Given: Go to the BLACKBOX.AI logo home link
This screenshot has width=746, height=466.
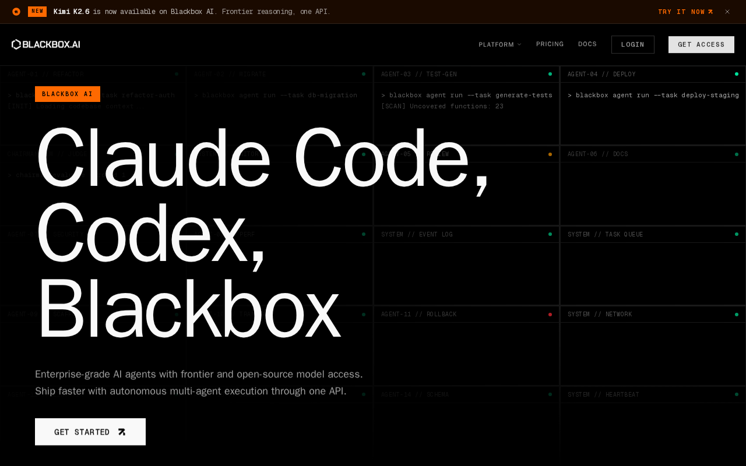Looking at the screenshot, I should click(46, 44).
